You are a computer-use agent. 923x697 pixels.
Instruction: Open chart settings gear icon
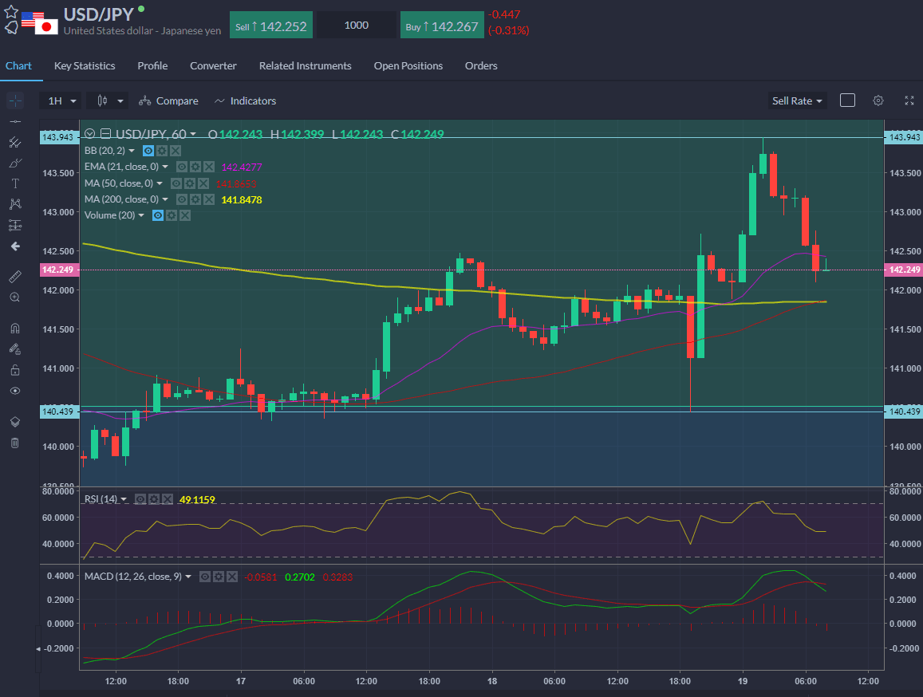point(878,100)
